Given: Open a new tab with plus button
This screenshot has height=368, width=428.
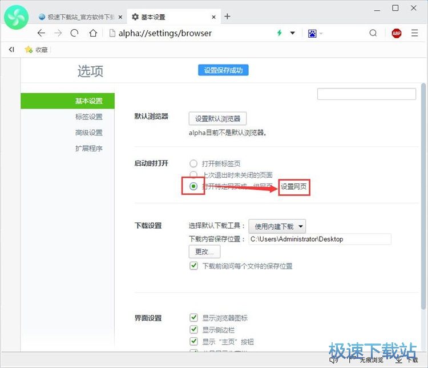Looking at the screenshot, I should pos(227,17).
